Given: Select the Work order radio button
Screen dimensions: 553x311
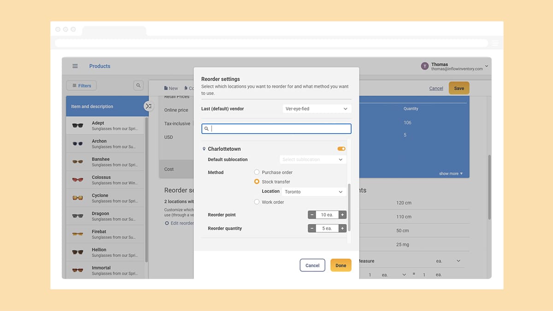Looking at the screenshot, I should click(257, 201).
